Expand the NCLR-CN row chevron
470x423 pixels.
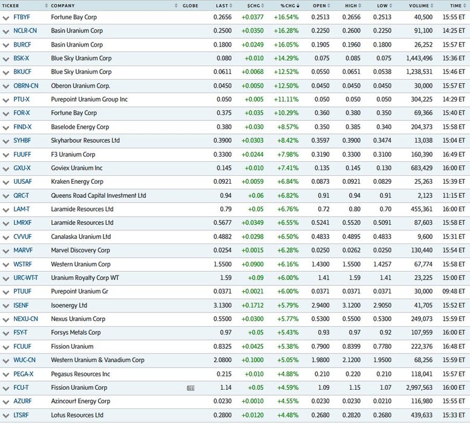coord(5,31)
